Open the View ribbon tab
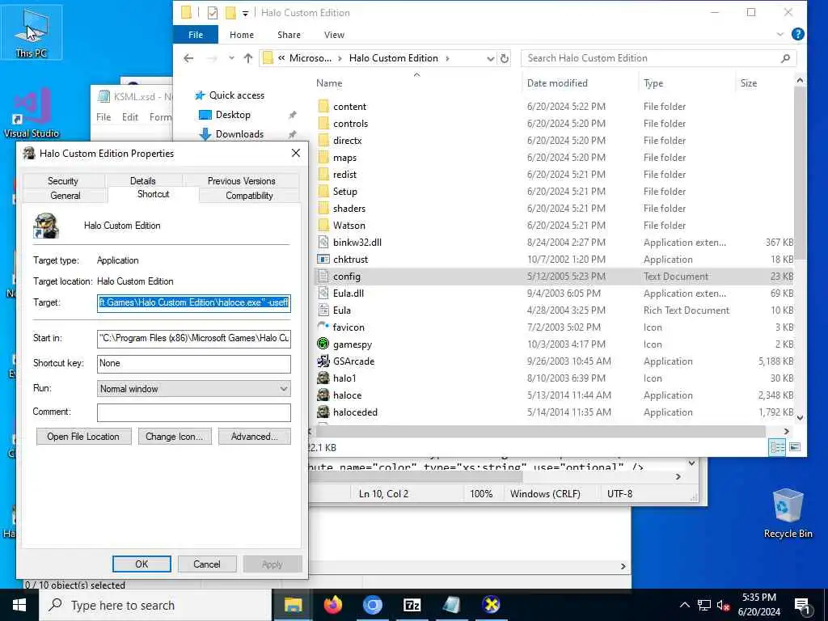This screenshot has width=828, height=621. (334, 35)
